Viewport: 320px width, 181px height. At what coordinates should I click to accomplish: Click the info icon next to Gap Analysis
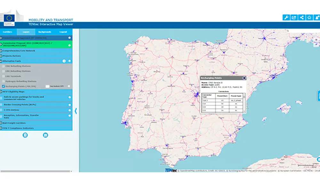pyautogui.click(x=69, y=86)
